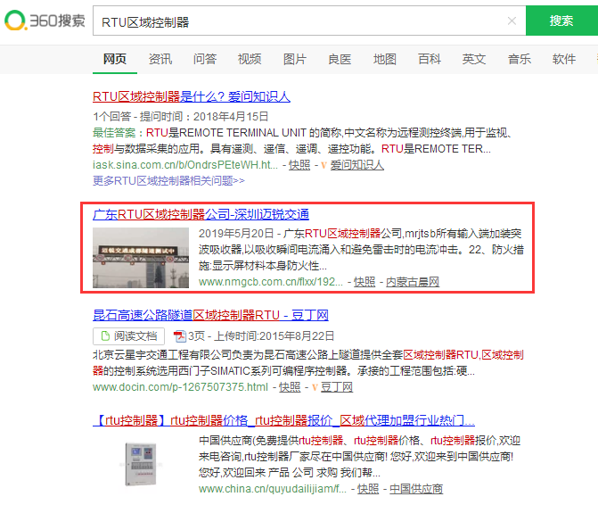Click the 豆丁网 source link
This screenshot has width=598, height=505.
point(337,387)
